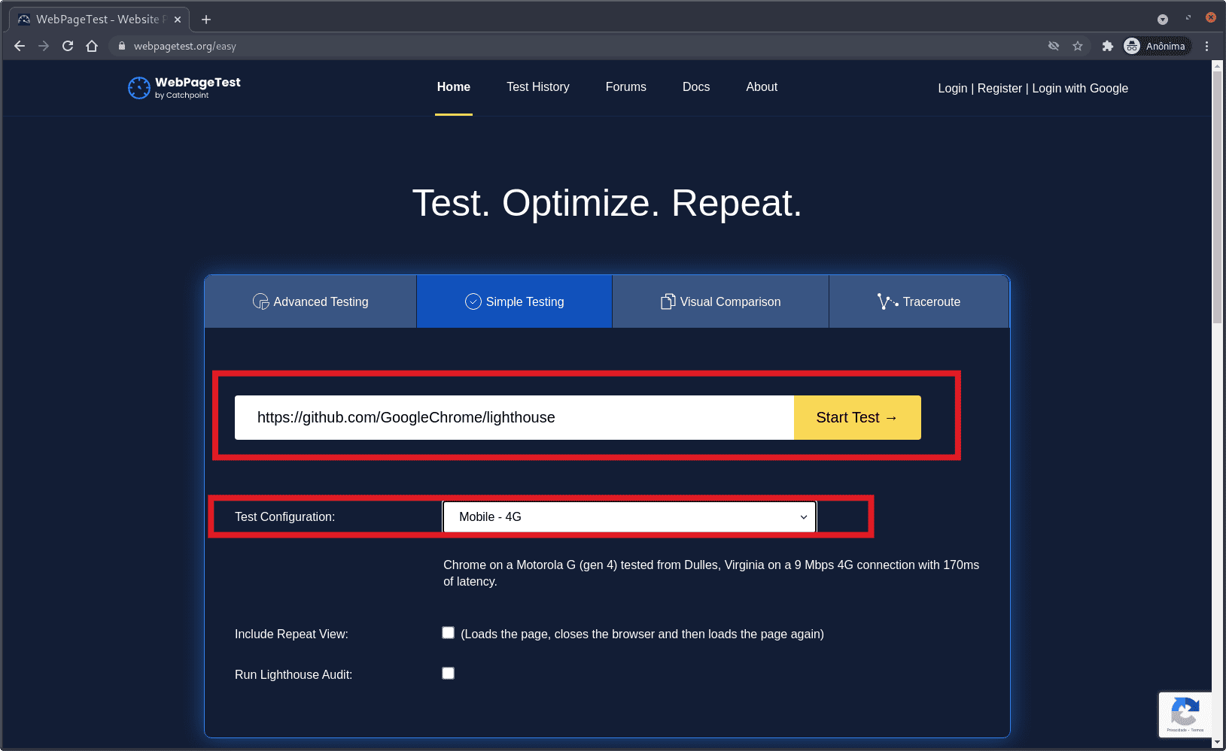Click the Start Test button

(x=857, y=417)
